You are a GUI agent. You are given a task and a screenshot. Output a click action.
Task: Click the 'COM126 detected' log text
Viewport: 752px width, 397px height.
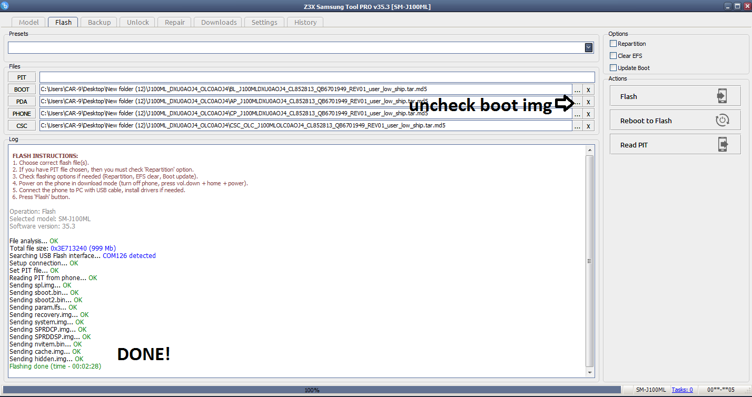[129, 255]
